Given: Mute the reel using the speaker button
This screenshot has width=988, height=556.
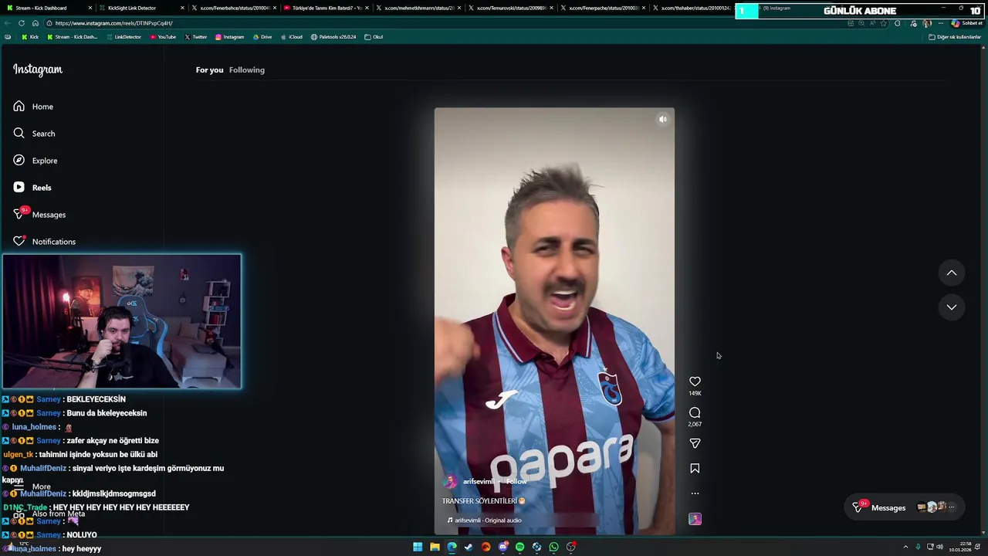Looking at the screenshot, I should (662, 119).
